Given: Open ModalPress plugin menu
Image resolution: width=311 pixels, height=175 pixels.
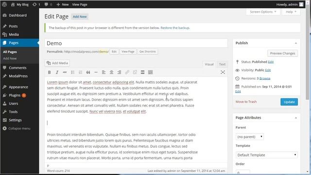Looking at the screenshot, I should point(18,76).
